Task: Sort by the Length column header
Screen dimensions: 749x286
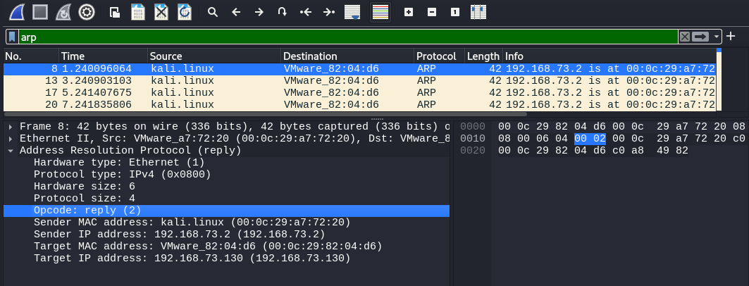Action: [x=483, y=56]
